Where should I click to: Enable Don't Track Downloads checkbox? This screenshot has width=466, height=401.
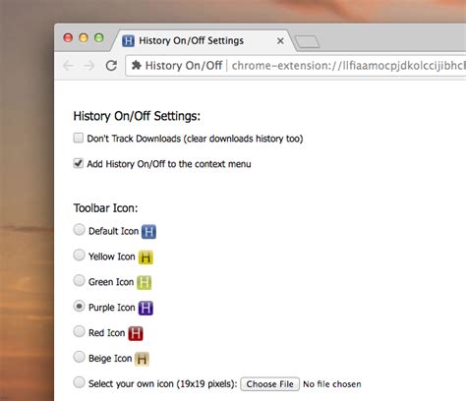(x=79, y=138)
